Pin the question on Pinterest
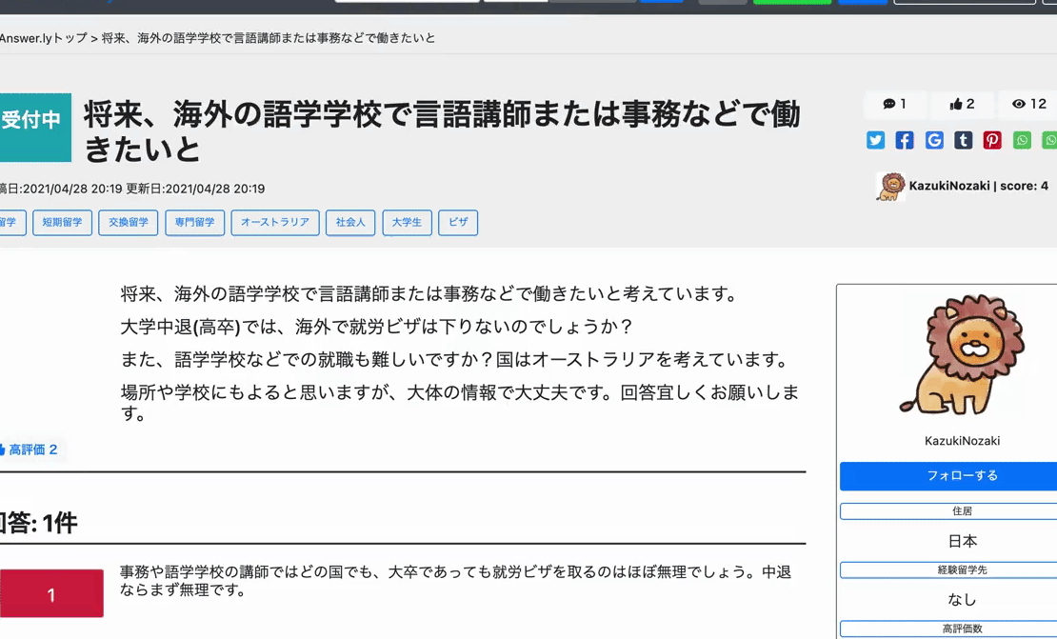The image size is (1057, 639). pyautogui.click(x=992, y=140)
